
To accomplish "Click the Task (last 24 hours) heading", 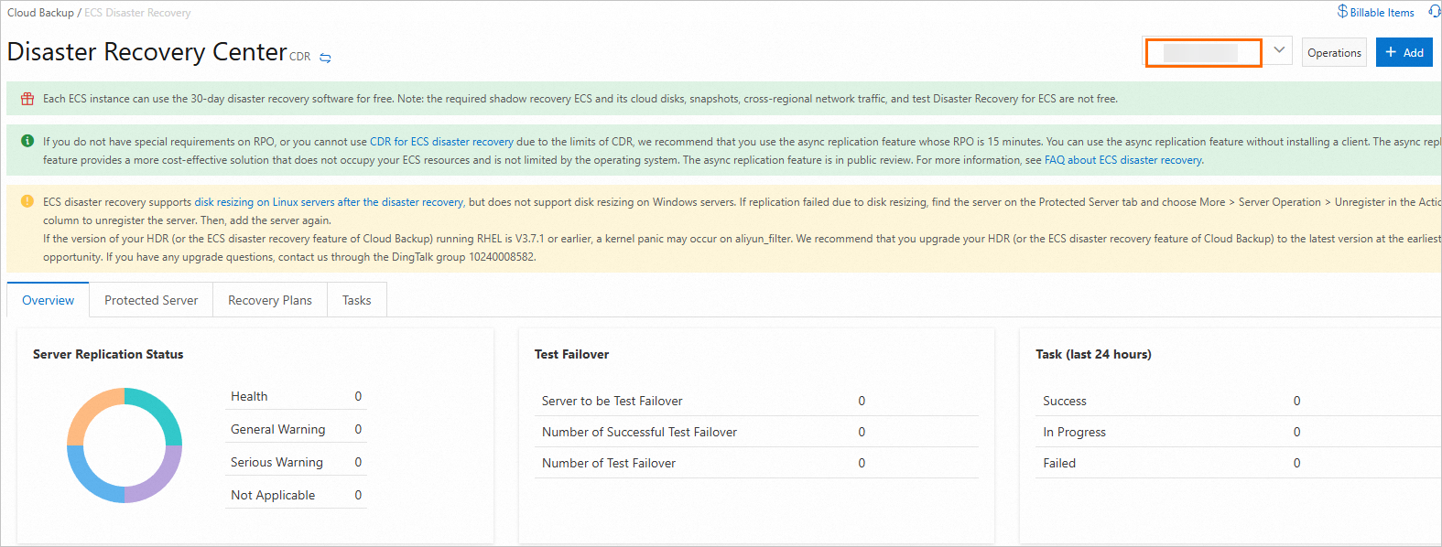I will pyautogui.click(x=1093, y=354).
